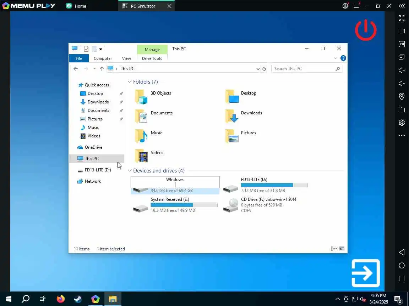Refresh the This PC address bar
Screen dimensions: 409x306
264,69
